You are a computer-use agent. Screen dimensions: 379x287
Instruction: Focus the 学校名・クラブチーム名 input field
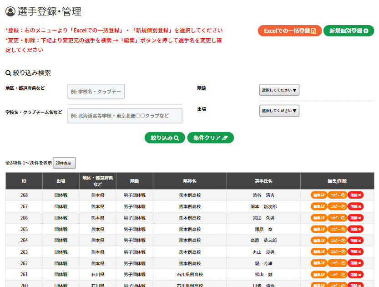(x=125, y=116)
